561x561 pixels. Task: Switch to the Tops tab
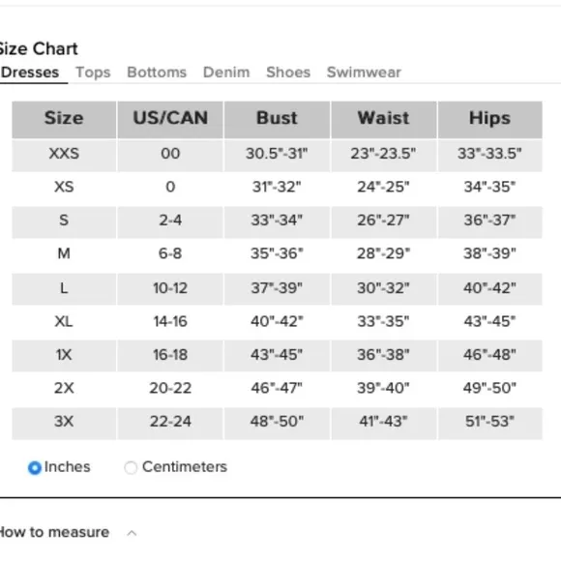(93, 73)
